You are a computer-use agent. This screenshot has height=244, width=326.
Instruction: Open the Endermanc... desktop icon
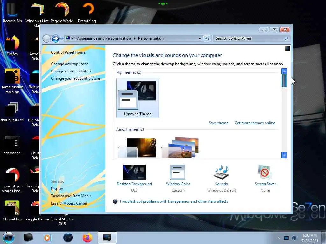click(12, 145)
